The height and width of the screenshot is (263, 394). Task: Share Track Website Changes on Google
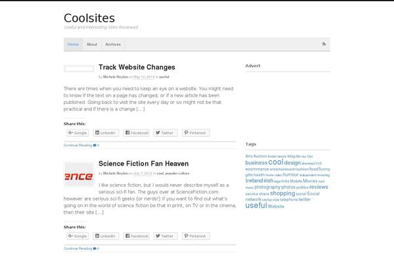coord(77,133)
